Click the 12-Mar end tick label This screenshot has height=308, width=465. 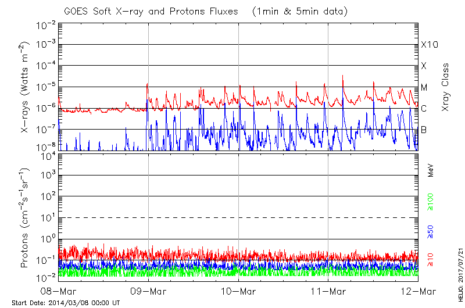(x=418, y=291)
